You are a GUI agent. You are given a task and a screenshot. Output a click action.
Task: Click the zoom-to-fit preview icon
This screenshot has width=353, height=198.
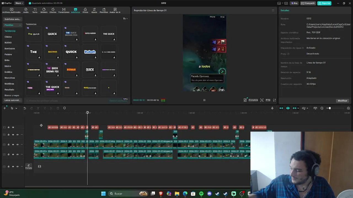[262, 100]
